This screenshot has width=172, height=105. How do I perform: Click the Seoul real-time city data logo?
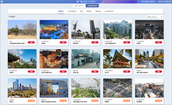[86, 1]
